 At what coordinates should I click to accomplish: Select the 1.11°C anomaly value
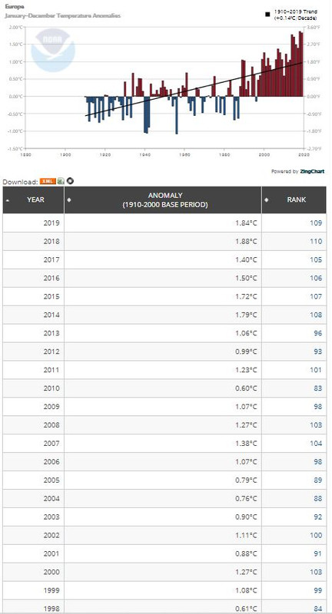(246, 536)
